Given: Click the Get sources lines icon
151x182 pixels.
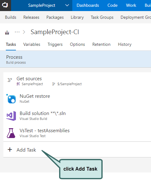Looking at the screenshot, I should (10, 80).
